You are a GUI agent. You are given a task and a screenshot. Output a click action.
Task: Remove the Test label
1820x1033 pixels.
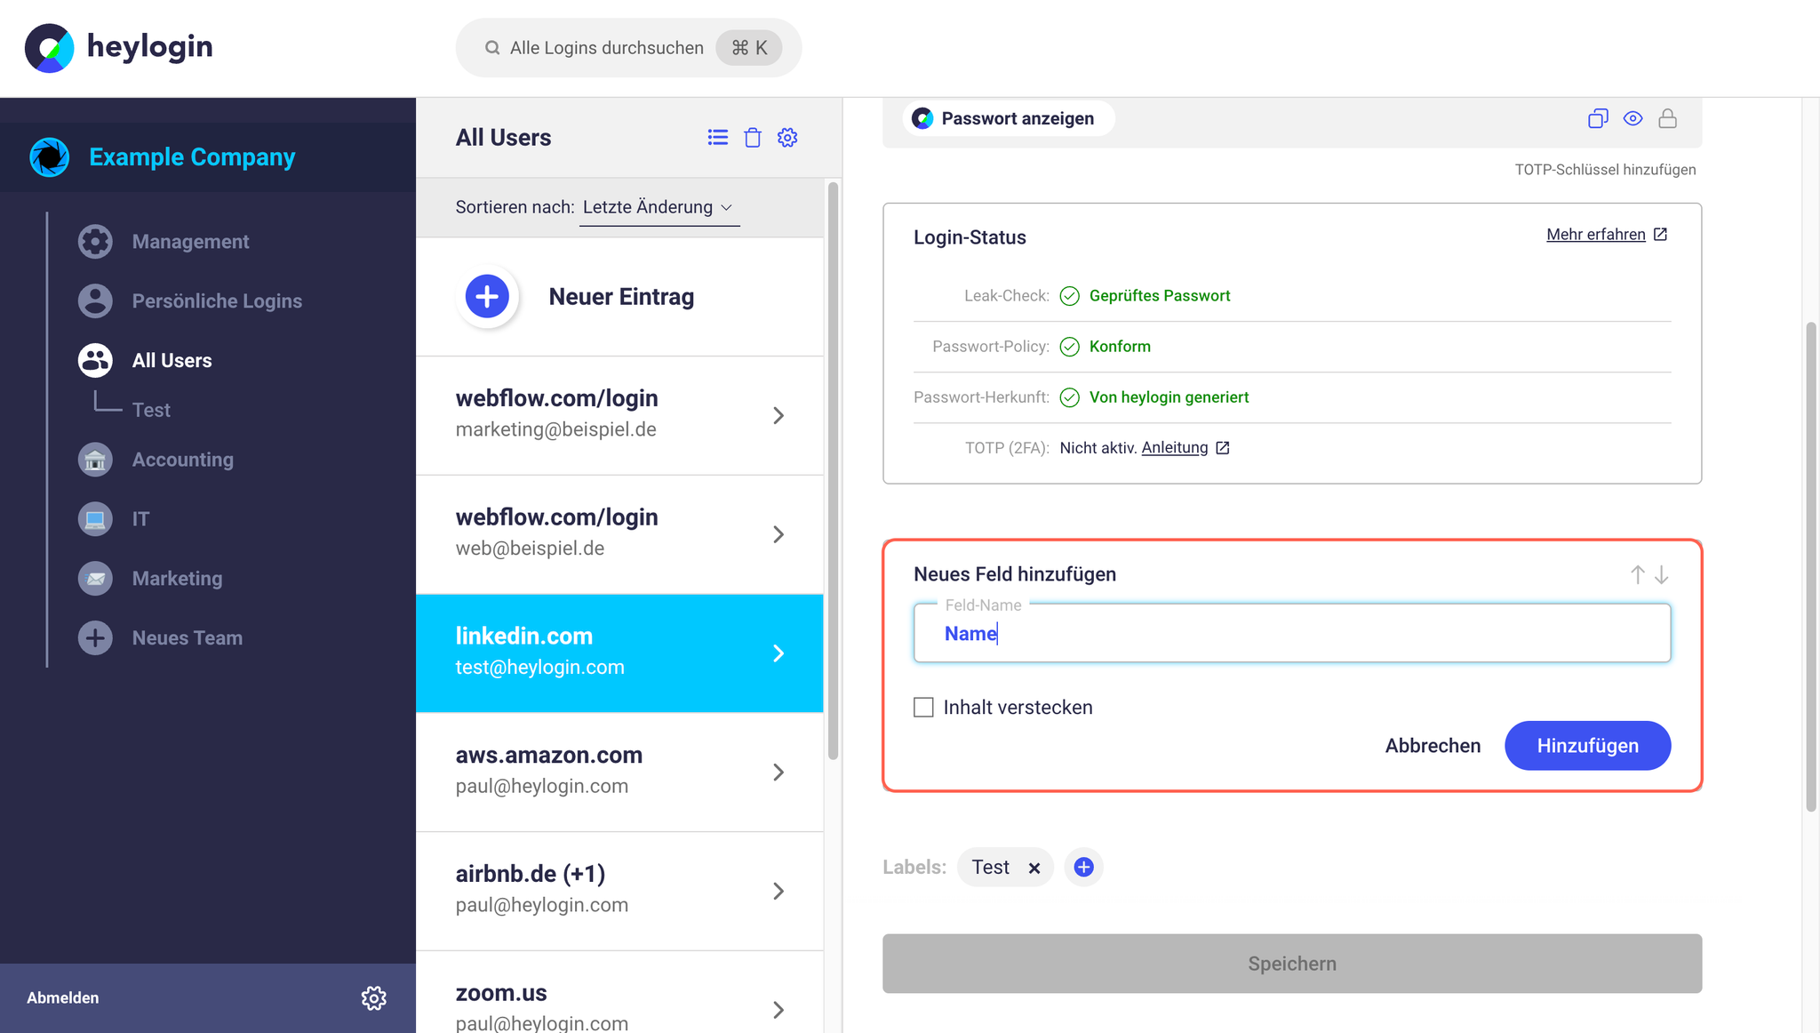click(x=1034, y=868)
